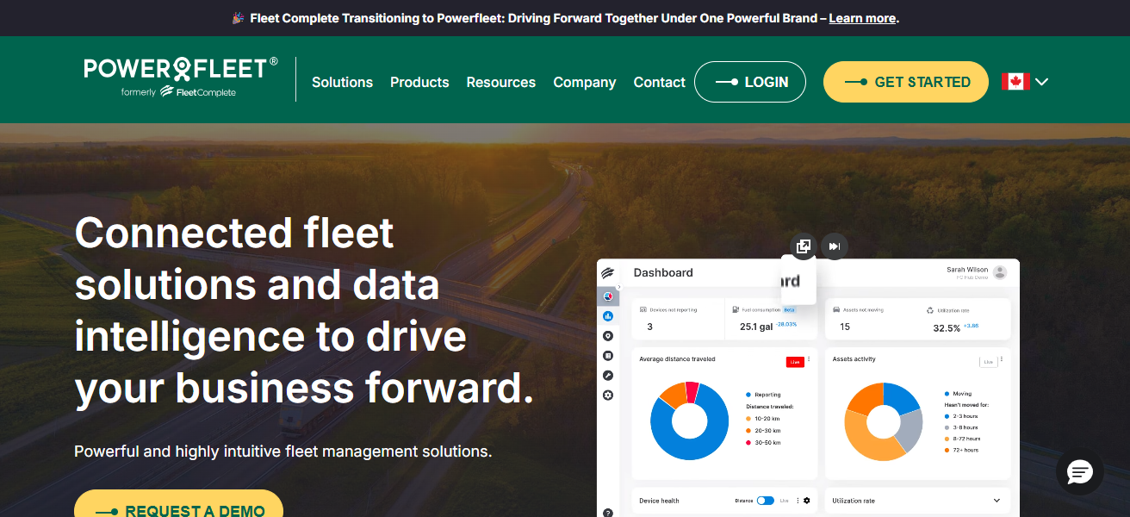Select the '3-8 hours' legend entry
The width and height of the screenshot is (1130, 517).
click(x=961, y=427)
